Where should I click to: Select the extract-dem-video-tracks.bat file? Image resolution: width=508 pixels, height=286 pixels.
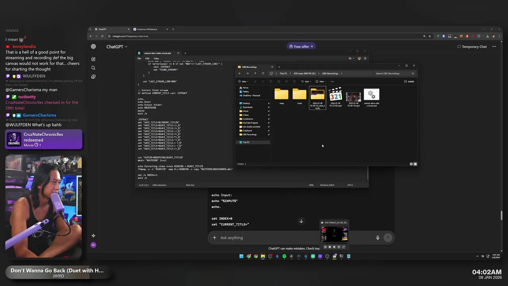click(x=371, y=98)
